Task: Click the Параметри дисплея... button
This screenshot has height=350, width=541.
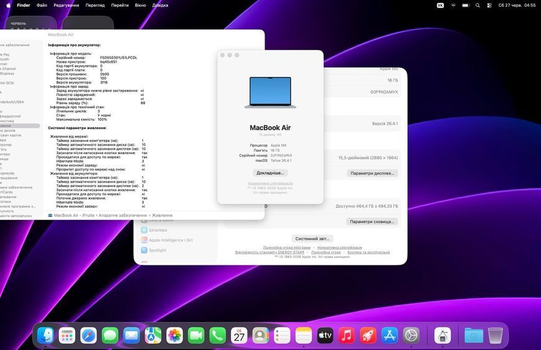Action: (x=372, y=173)
